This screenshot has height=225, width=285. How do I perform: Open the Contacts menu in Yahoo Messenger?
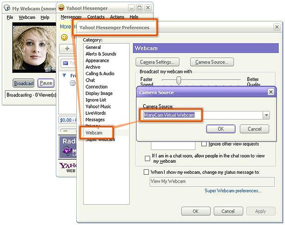coord(96,17)
